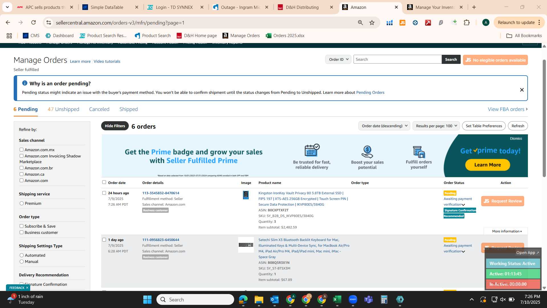Click the address bar URL

[x=120, y=23]
